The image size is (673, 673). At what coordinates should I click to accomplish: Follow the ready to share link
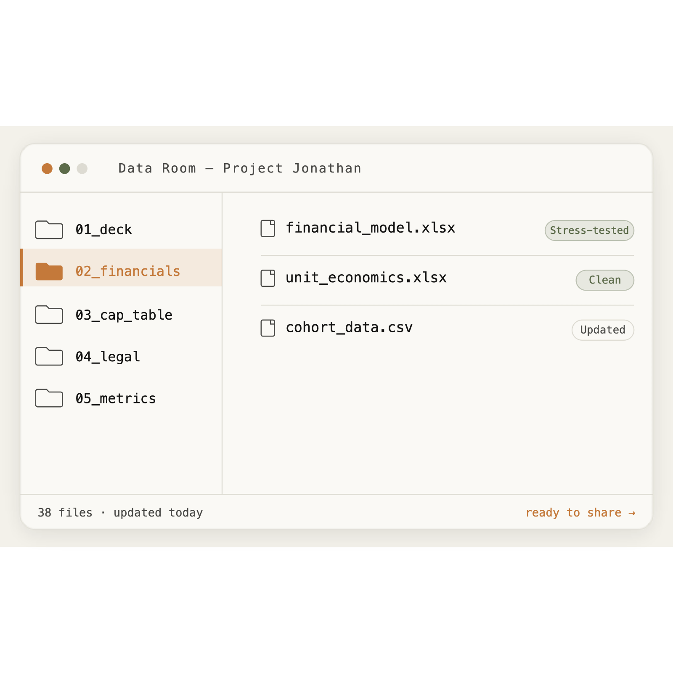point(580,513)
